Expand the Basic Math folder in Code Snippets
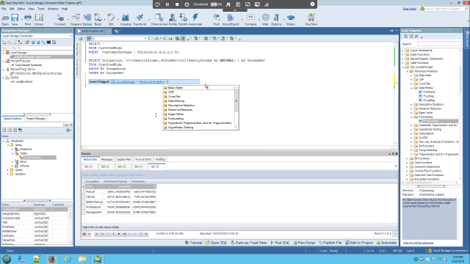 pos(411,76)
